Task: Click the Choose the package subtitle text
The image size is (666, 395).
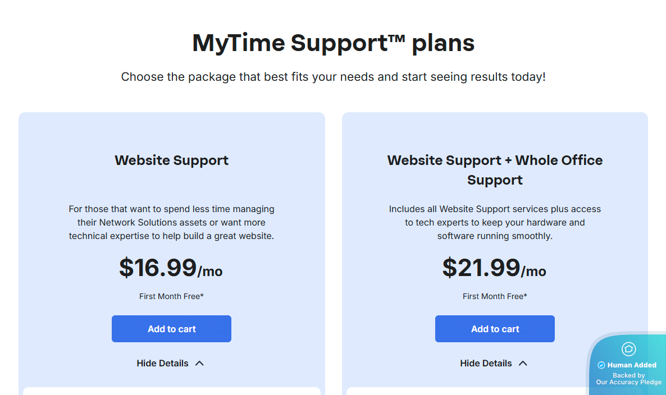Action: tap(333, 77)
